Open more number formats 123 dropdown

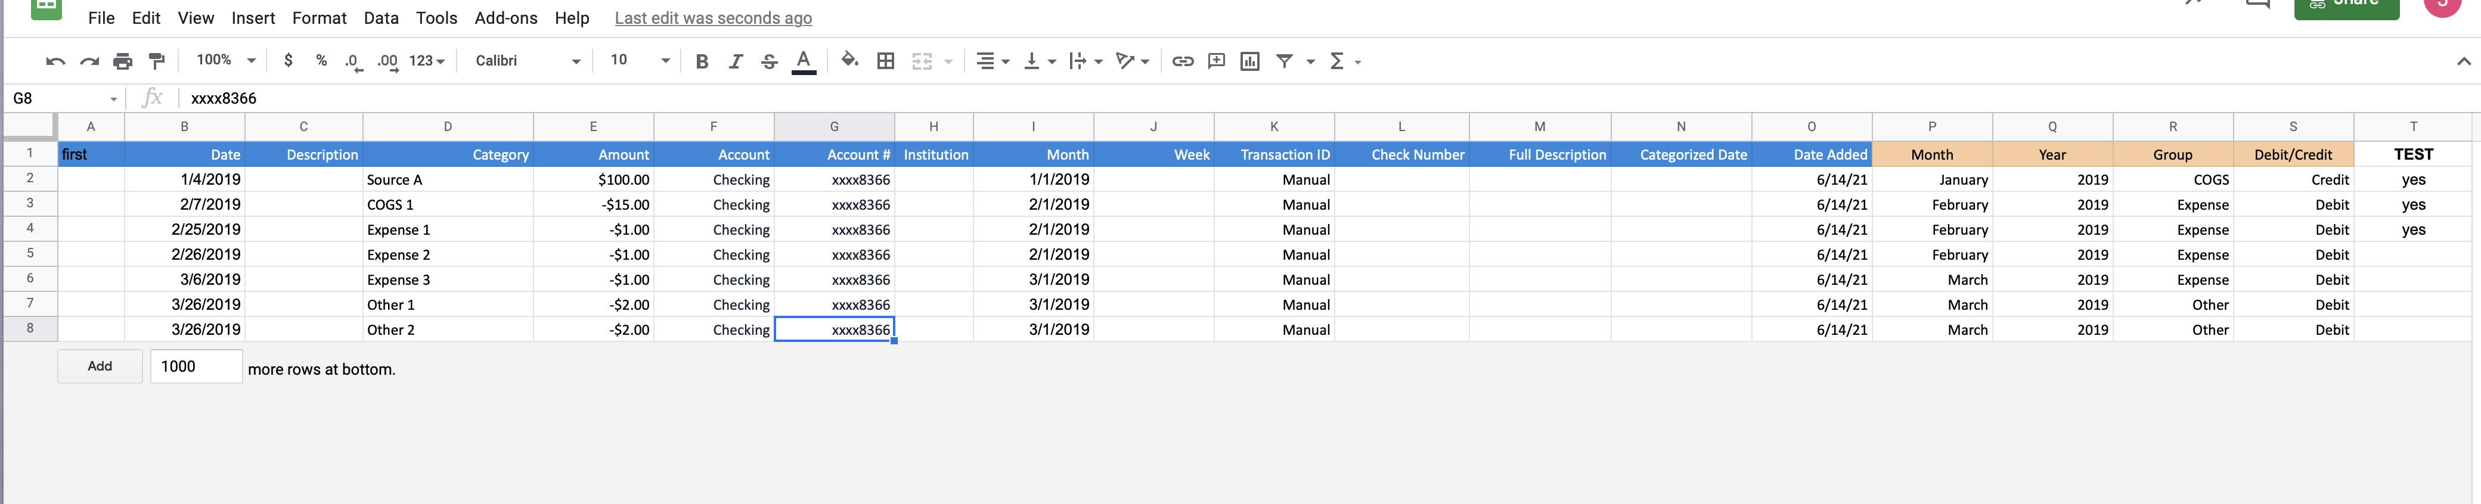[x=427, y=61]
